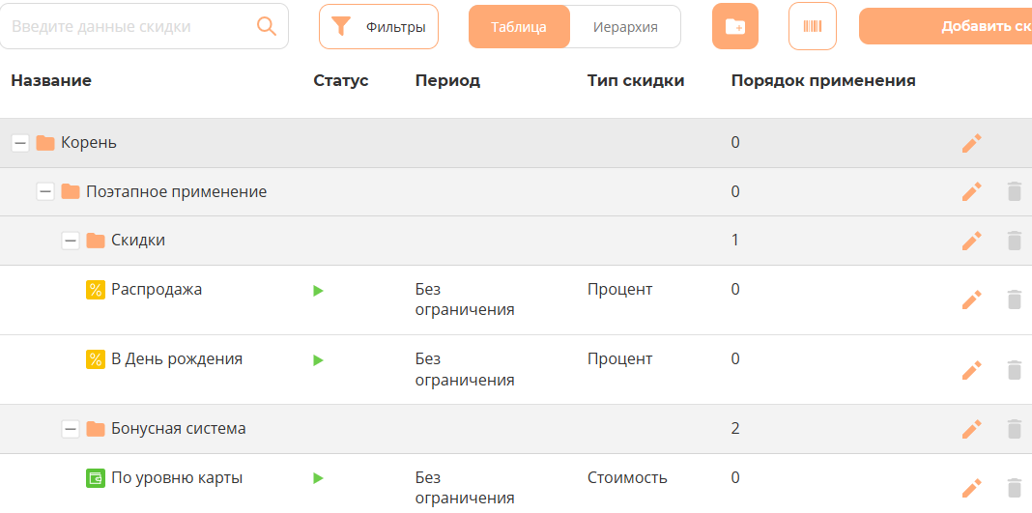
Task: Switch to the Иерархия view tab
Action: click(x=625, y=27)
